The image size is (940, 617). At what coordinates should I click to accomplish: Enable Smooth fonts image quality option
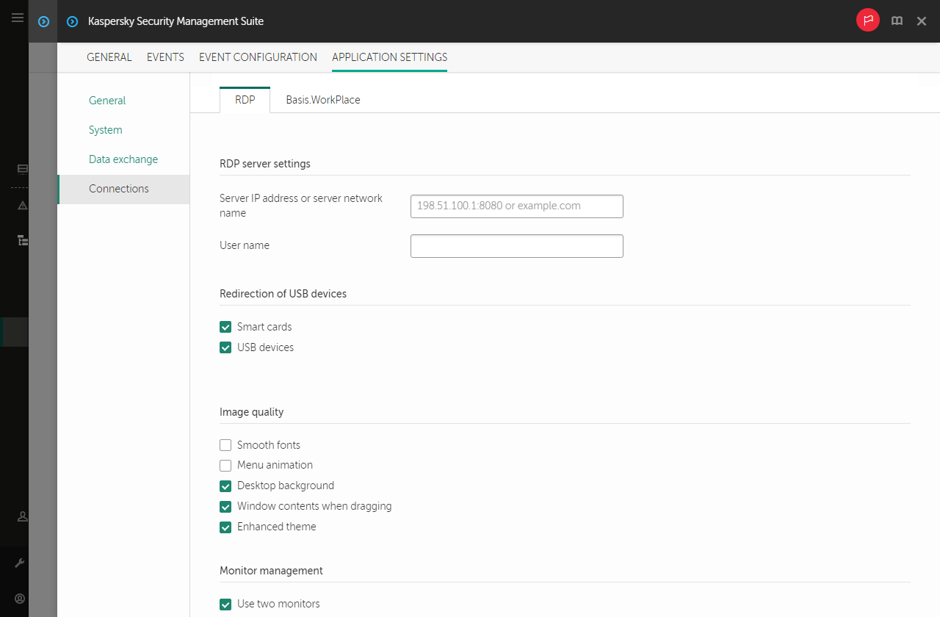(x=225, y=444)
